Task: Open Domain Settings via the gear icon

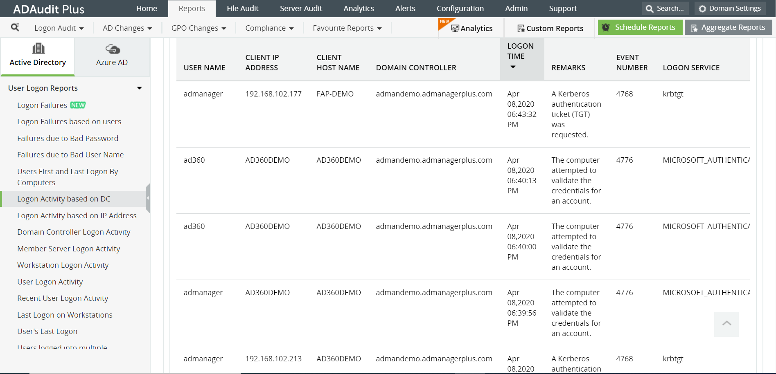Action: (x=702, y=8)
